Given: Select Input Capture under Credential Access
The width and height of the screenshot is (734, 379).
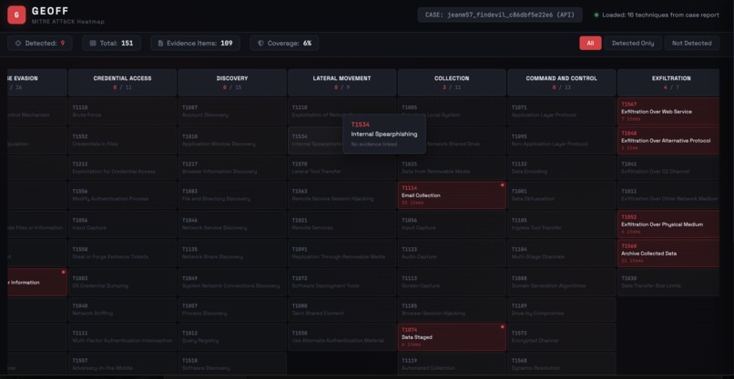Looking at the screenshot, I should pyautogui.click(x=122, y=224).
